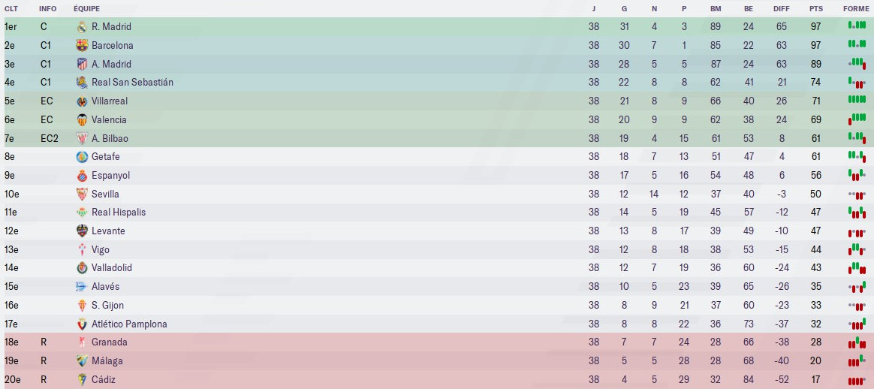Click Villarreal's form streak graphic

point(856,101)
